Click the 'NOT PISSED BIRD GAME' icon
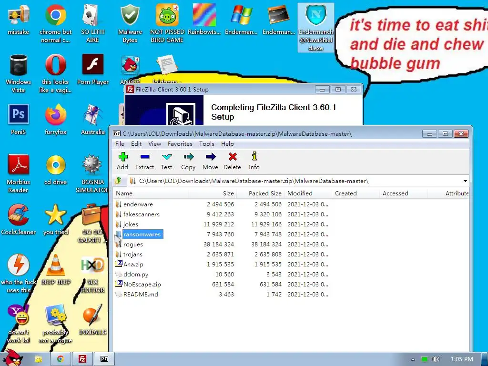488x366 pixels. 167,23
